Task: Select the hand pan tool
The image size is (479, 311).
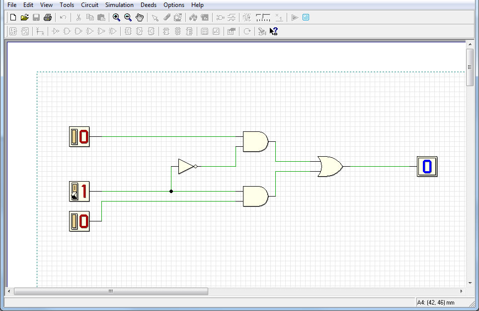Action: click(x=140, y=17)
